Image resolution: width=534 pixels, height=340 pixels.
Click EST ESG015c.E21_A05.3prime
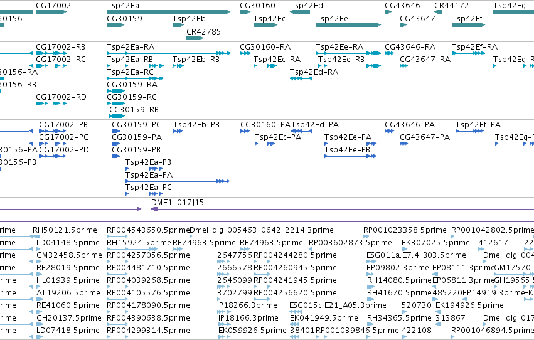pyautogui.click(x=338, y=305)
